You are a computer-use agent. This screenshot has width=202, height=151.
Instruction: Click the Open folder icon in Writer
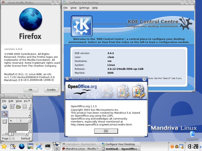[x=18, y=107]
